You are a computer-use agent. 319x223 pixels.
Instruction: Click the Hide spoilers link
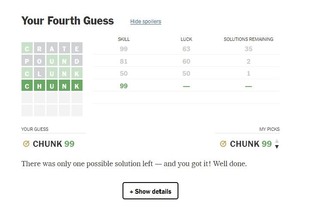pos(146,22)
